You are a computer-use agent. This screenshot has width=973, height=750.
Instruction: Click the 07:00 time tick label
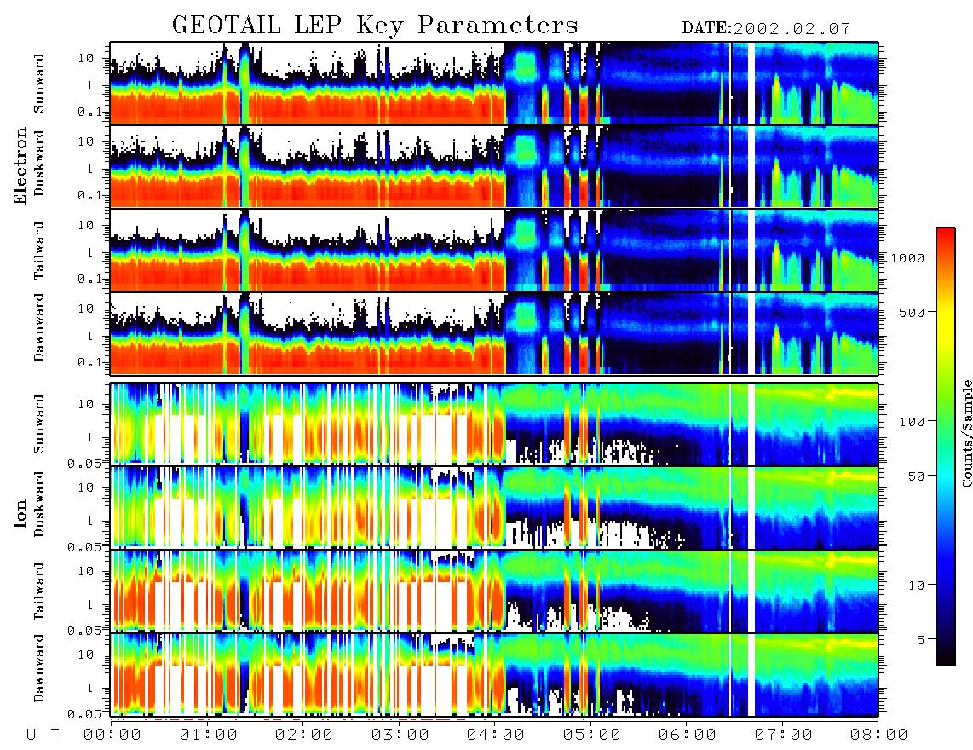pyautogui.click(x=784, y=736)
